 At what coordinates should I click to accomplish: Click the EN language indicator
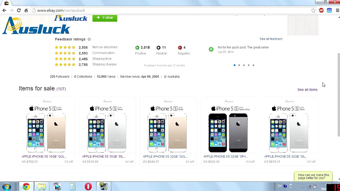pyautogui.click(x=279, y=186)
